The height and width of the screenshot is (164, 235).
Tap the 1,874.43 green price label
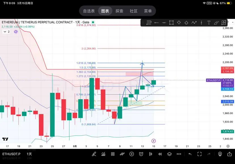(x=228, y=131)
